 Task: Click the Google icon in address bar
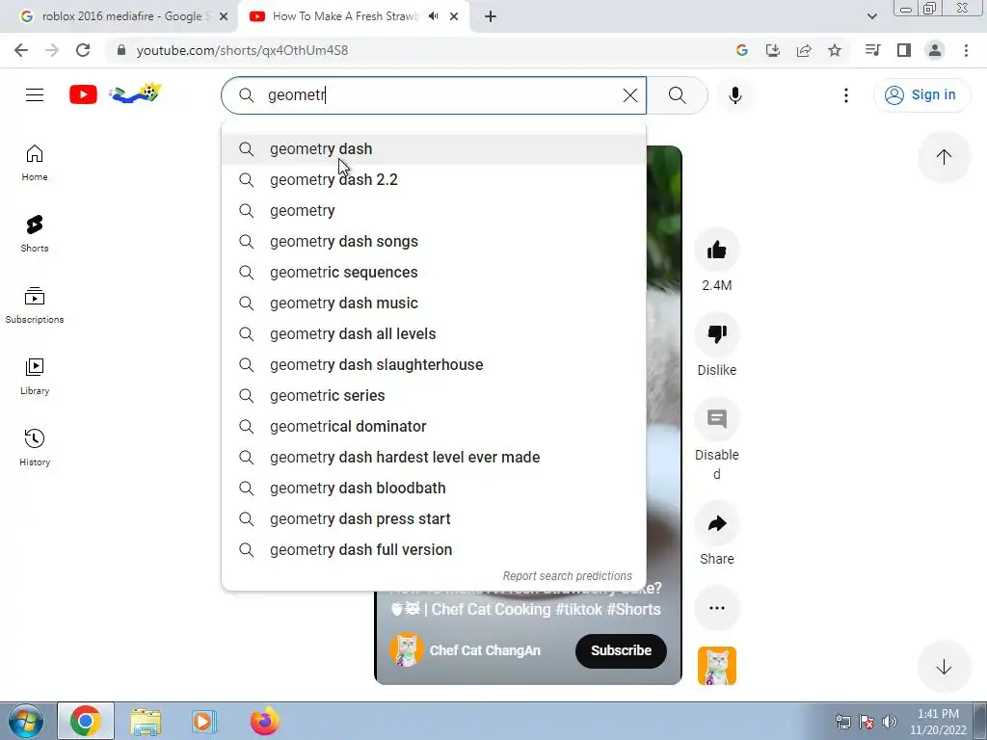coord(741,50)
